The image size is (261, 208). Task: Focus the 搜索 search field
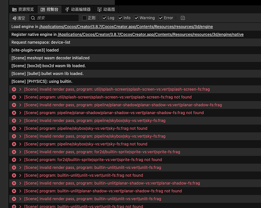[x=54, y=18]
